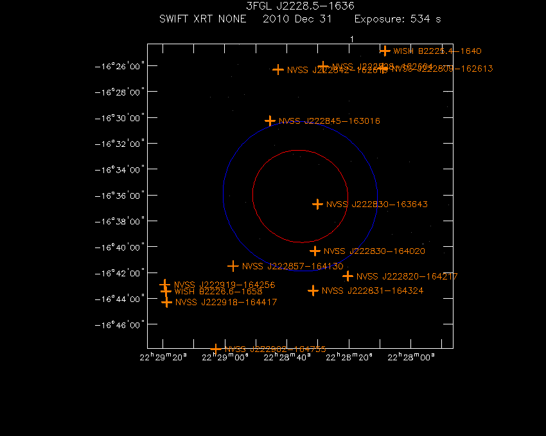Click the source label NVSS J222919-164256
546x436 pixels.
coord(225,285)
